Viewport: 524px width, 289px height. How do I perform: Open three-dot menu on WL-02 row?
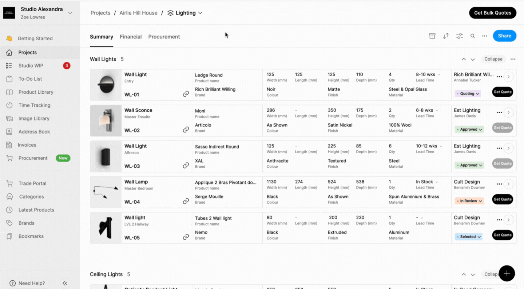coord(499,113)
